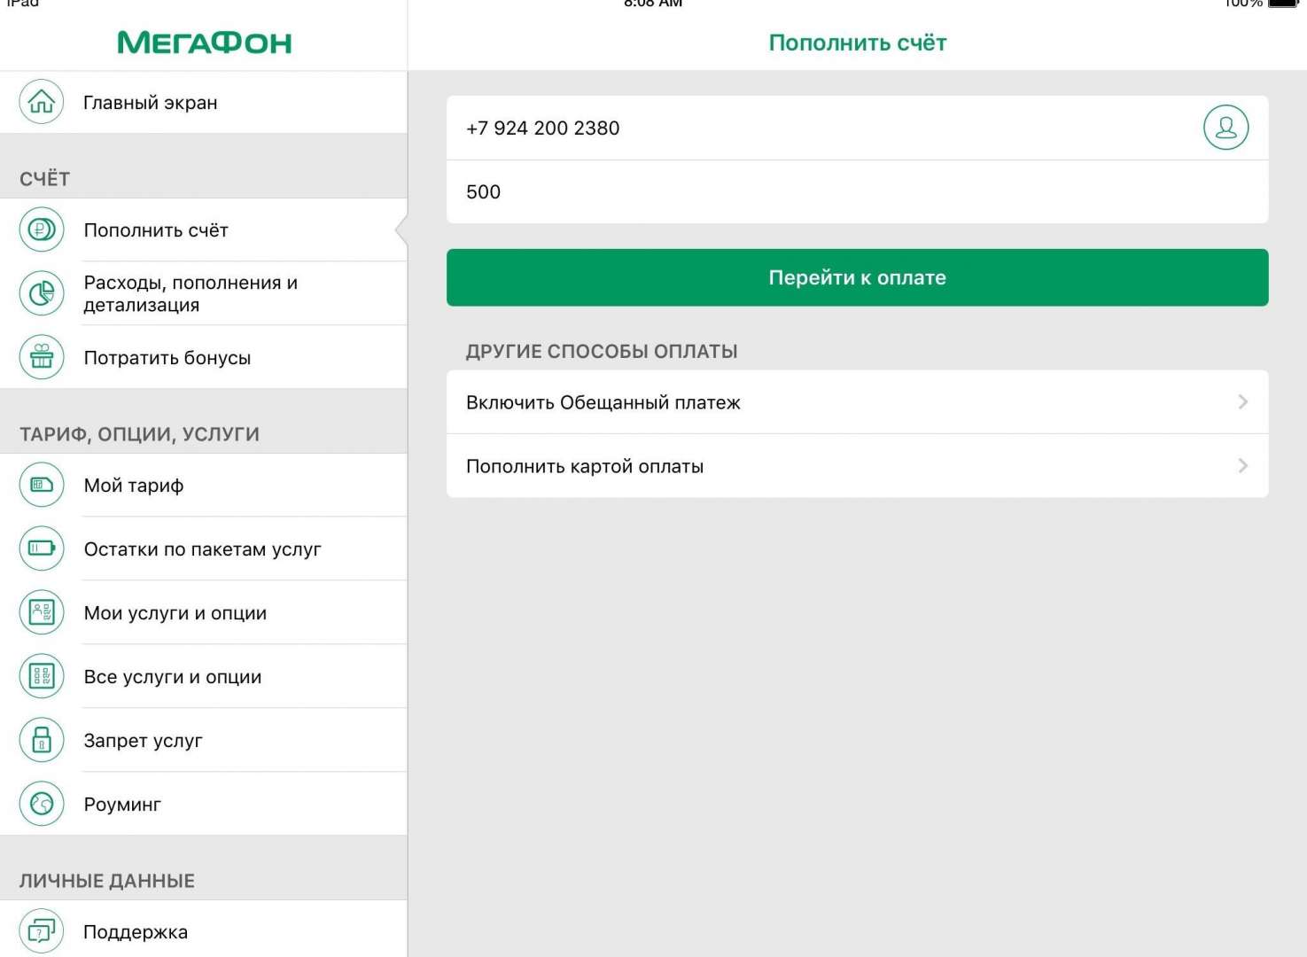Open Пополнить картой оплаты option
This screenshot has height=957, width=1307.
point(857,466)
